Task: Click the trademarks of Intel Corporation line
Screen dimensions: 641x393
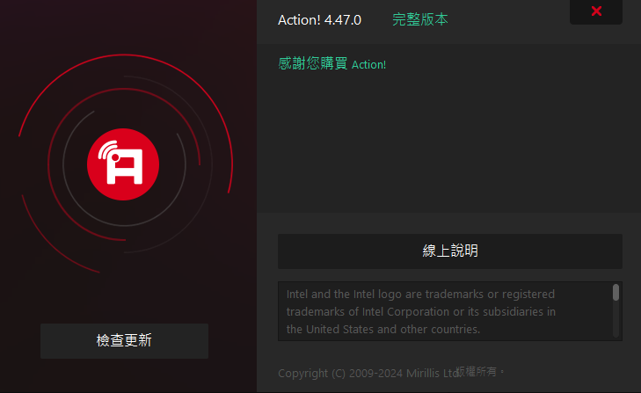Action: click(x=420, y=311)
